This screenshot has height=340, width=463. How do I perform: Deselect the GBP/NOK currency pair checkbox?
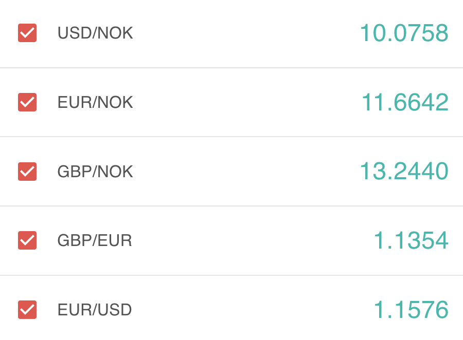(x=27, y=172)
